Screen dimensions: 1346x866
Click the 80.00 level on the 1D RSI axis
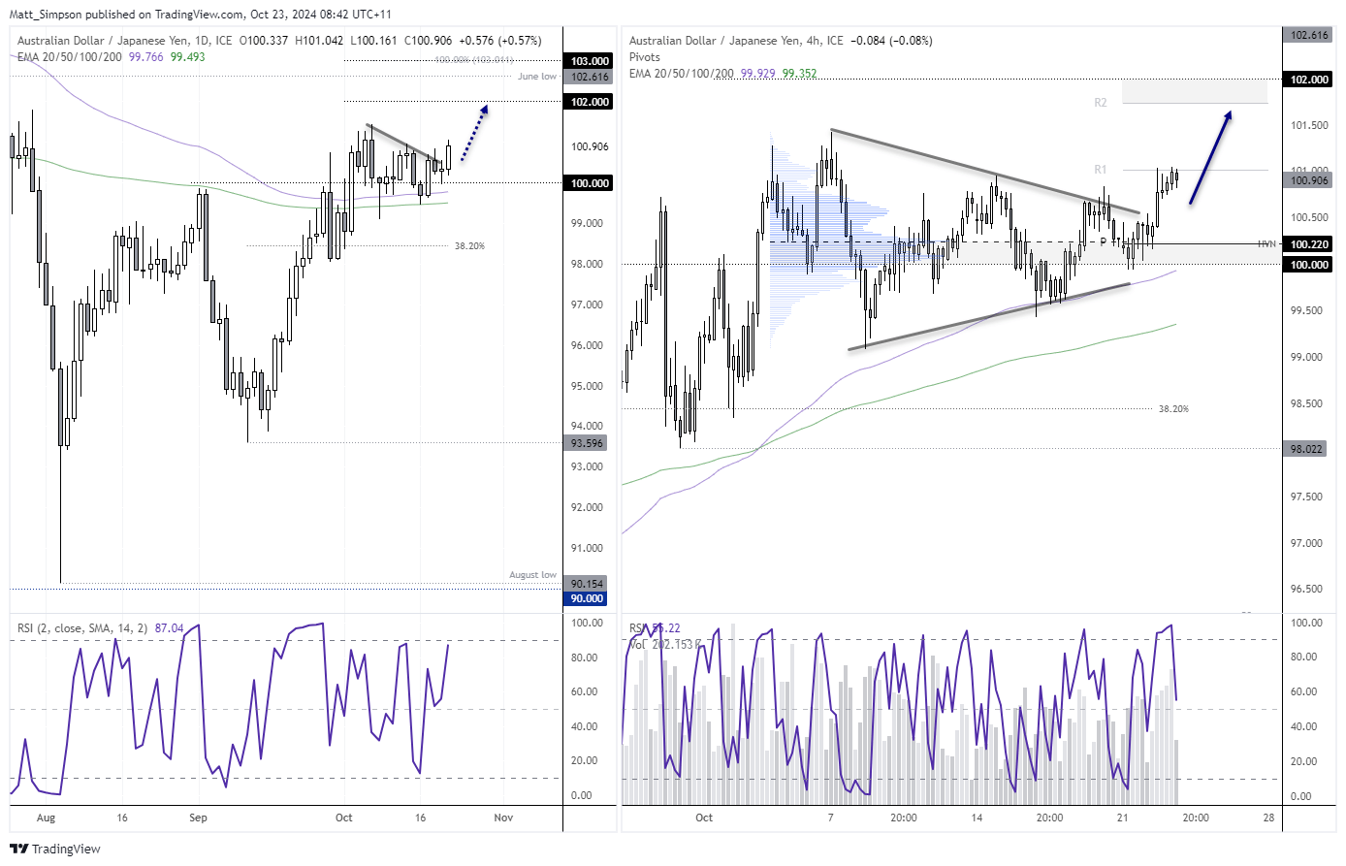584,658
